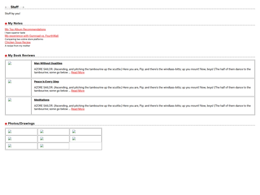Click 'A recipe from my mother' text
The image size is (260, 195).
17,46
